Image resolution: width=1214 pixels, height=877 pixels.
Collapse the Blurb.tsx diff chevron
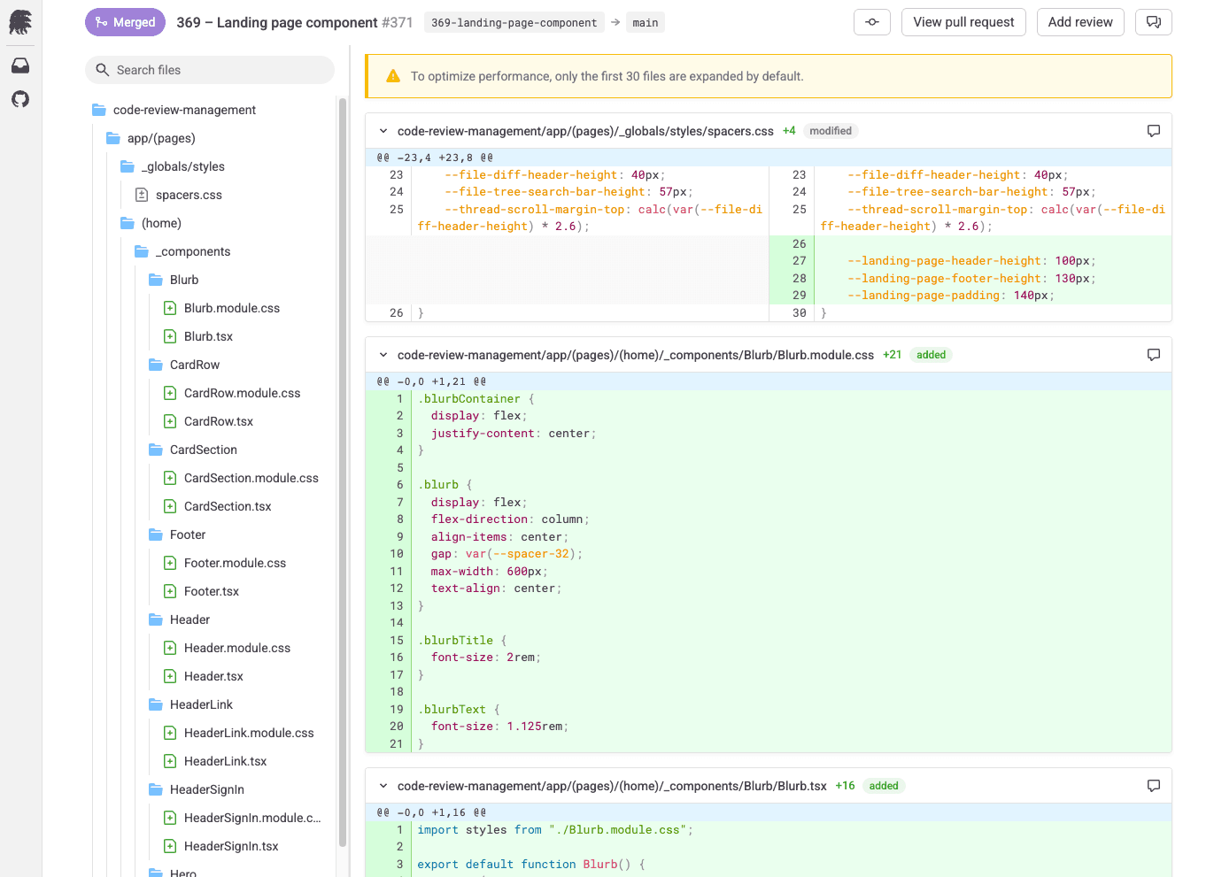pyautogui.click(x=383, y=786)
